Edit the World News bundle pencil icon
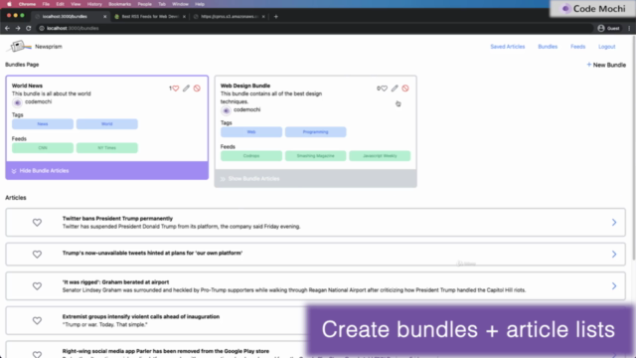This screenshot has height=358, width=636. pos(186,89)
